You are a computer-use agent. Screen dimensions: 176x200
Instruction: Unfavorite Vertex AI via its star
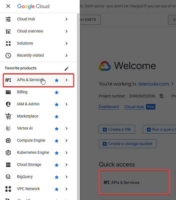[57, 129]
